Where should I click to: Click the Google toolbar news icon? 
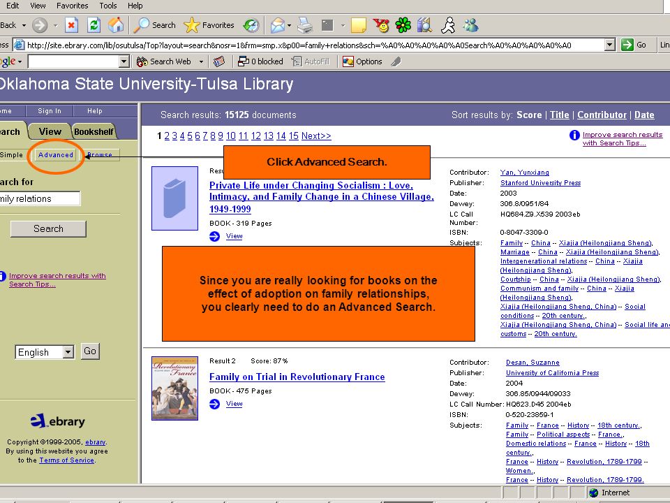point(218,61)
